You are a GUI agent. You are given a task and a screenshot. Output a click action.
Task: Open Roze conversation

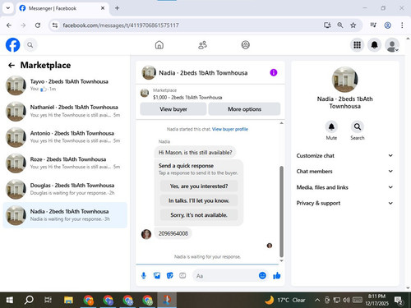pos(65,163)
